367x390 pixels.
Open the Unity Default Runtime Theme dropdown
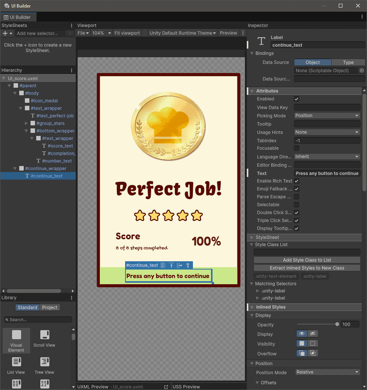coord(182,33)
